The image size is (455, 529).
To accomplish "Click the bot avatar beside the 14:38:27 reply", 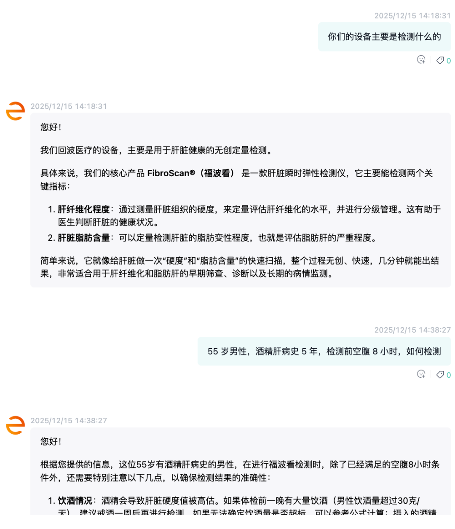I will coord(16,425).
